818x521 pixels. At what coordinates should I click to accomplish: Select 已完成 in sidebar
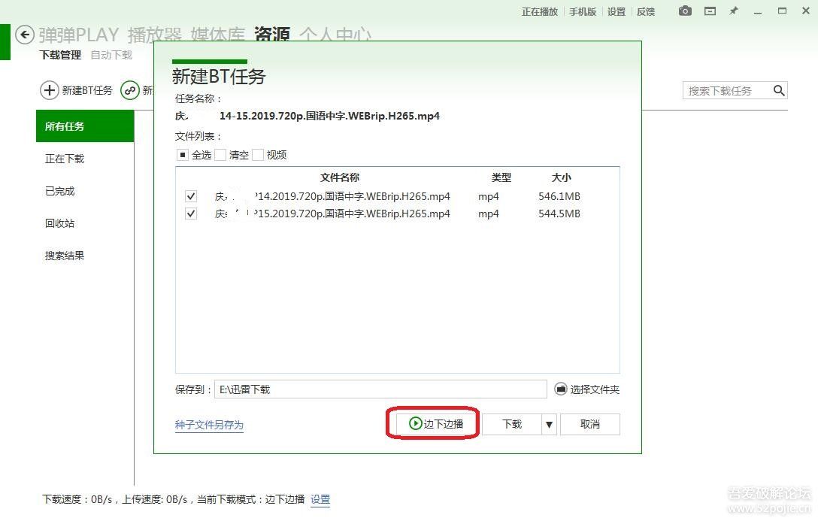pos(59,191)
